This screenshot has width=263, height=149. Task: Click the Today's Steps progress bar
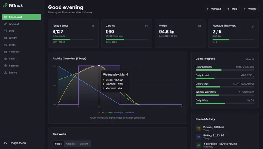click(x=73, y=39)
